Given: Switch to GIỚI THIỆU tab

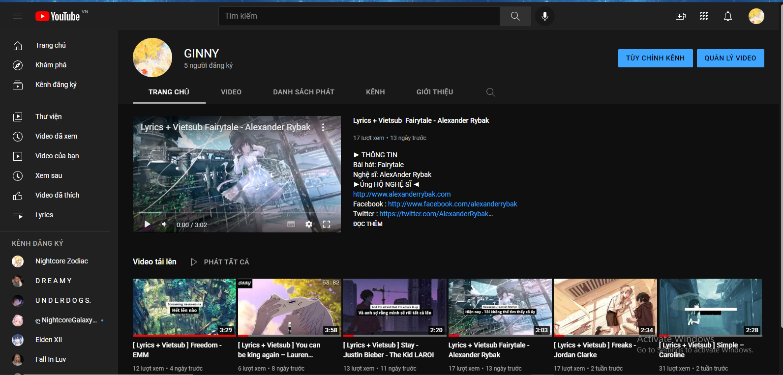Looking at the screenshot, I should pos(435,92).
